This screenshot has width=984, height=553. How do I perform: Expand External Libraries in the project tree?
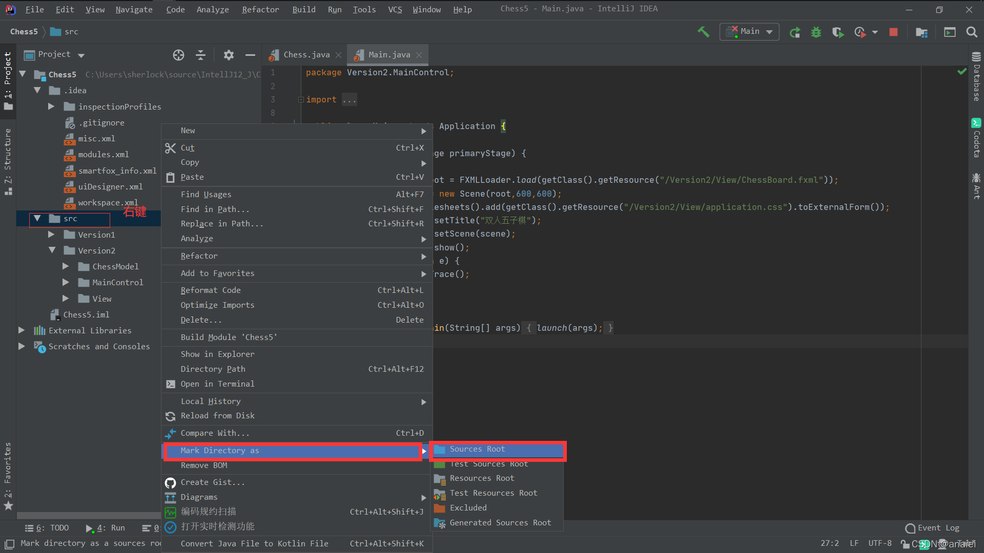(x=21, y=330)
